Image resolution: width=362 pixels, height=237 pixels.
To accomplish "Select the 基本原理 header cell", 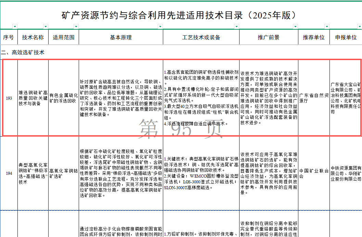I will (x=121, y=38).
